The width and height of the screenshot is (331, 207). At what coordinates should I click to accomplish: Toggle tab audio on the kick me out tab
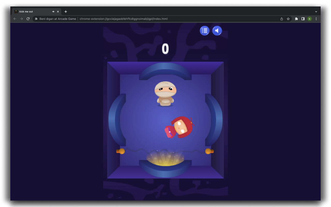[53, 11]
